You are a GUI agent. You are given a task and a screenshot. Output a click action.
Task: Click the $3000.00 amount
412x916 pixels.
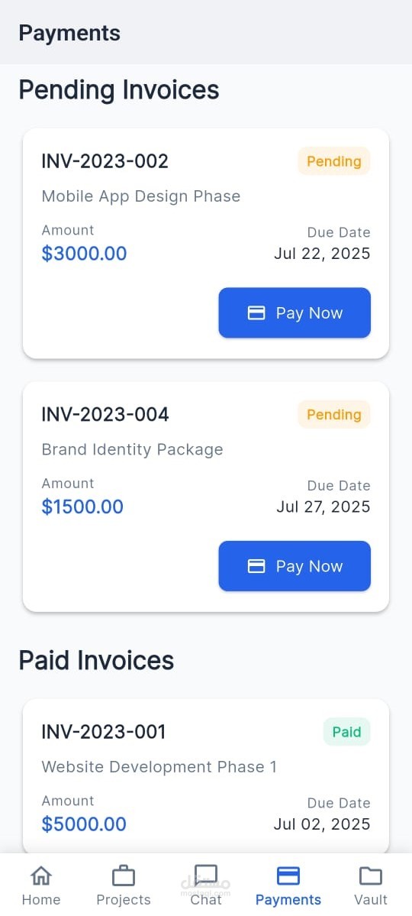tap(84, 254)
